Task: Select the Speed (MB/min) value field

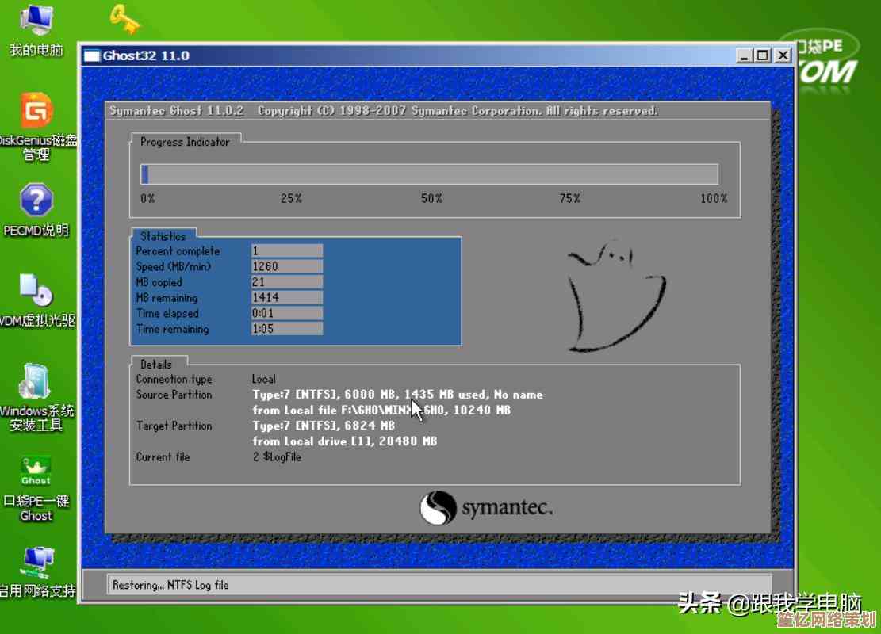Action: point(287,267)
